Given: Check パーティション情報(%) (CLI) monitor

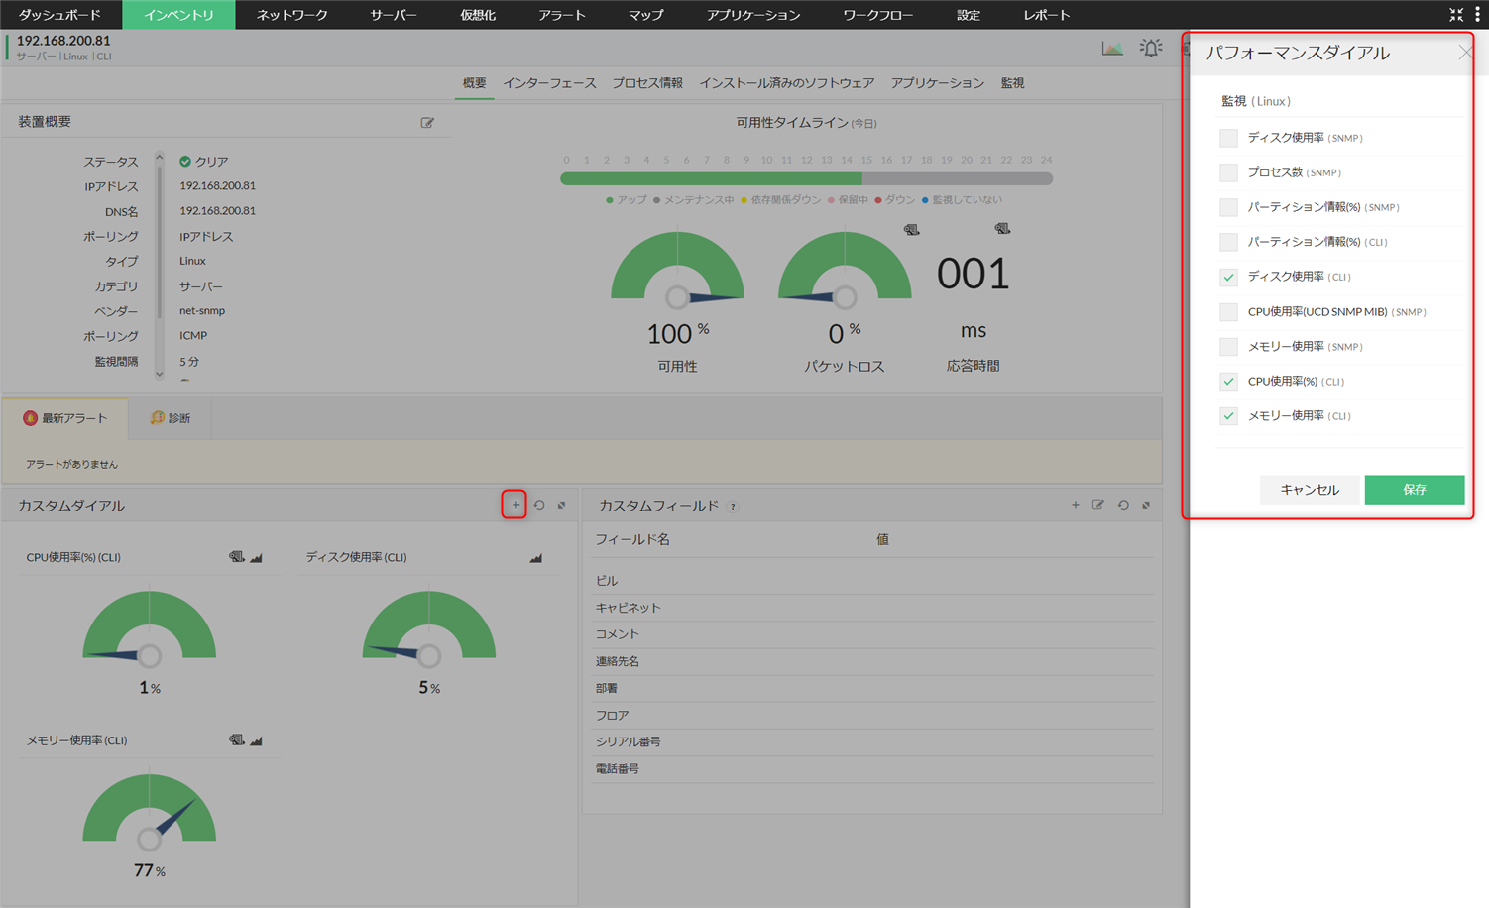Looking at the screenshot, I should tap(1228, 242).
